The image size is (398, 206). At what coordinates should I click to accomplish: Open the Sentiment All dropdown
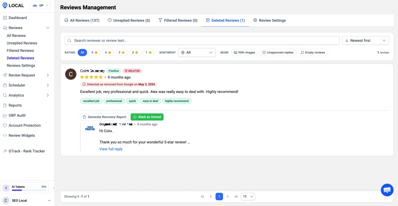tap(197, 53)
